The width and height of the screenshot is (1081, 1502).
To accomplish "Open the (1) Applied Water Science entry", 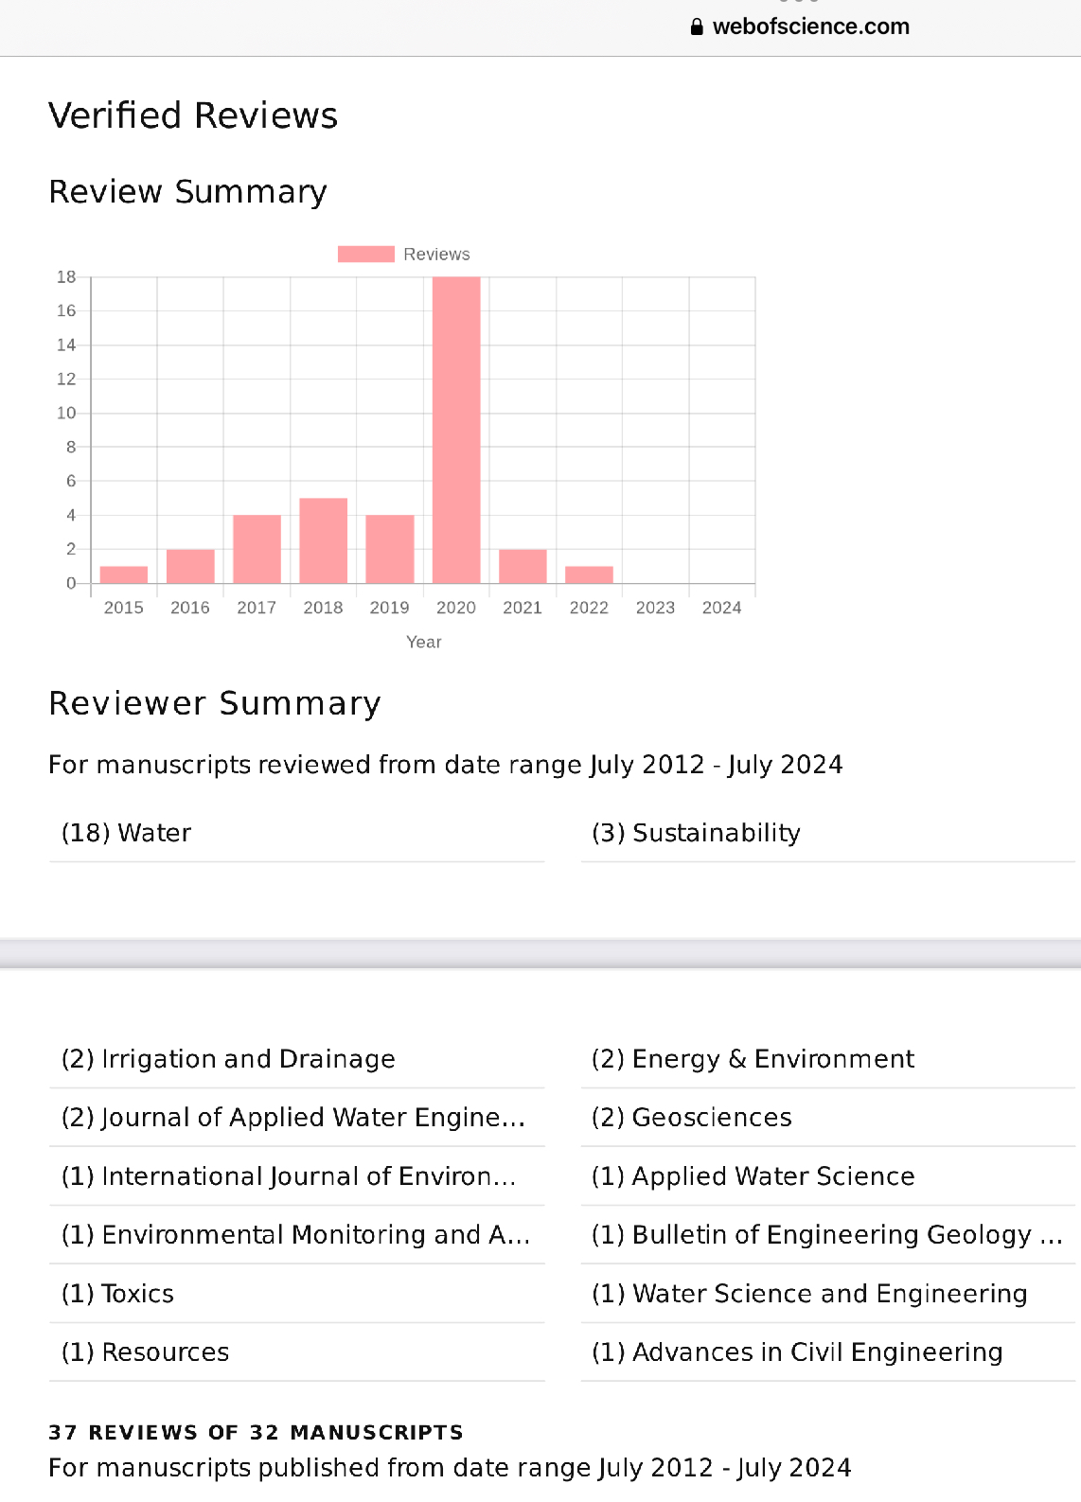I will click(x=828, y=1176).
